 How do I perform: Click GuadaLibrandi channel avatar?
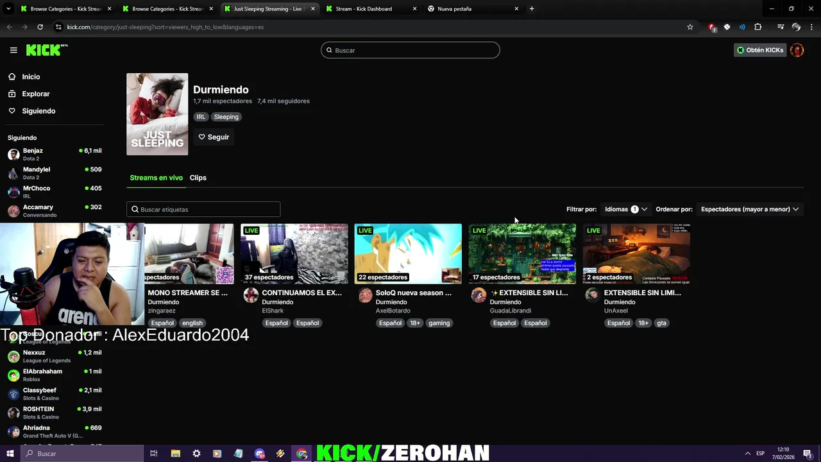click(479, 295)
